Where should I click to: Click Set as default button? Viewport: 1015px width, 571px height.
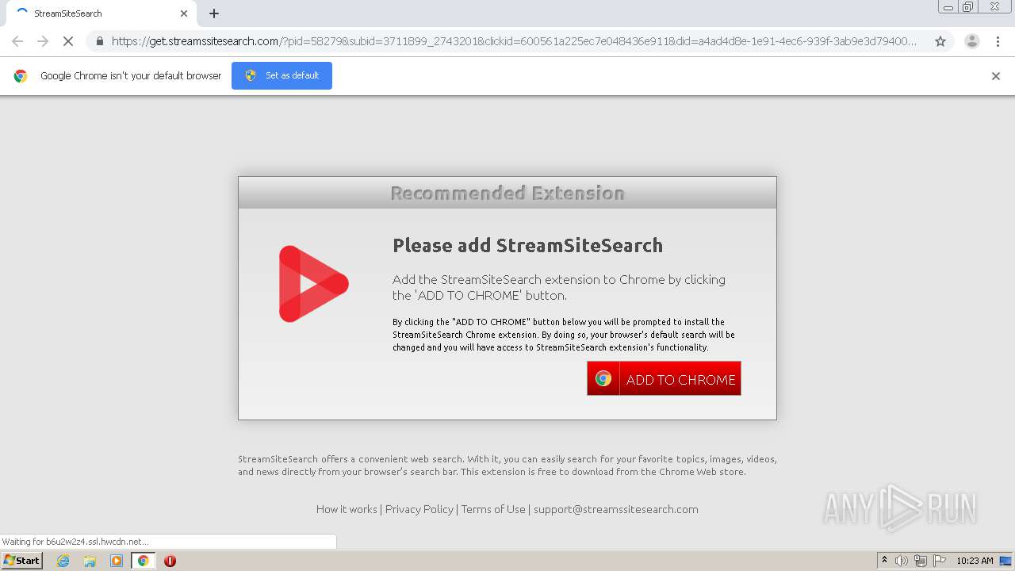click(x=282, y=75)
